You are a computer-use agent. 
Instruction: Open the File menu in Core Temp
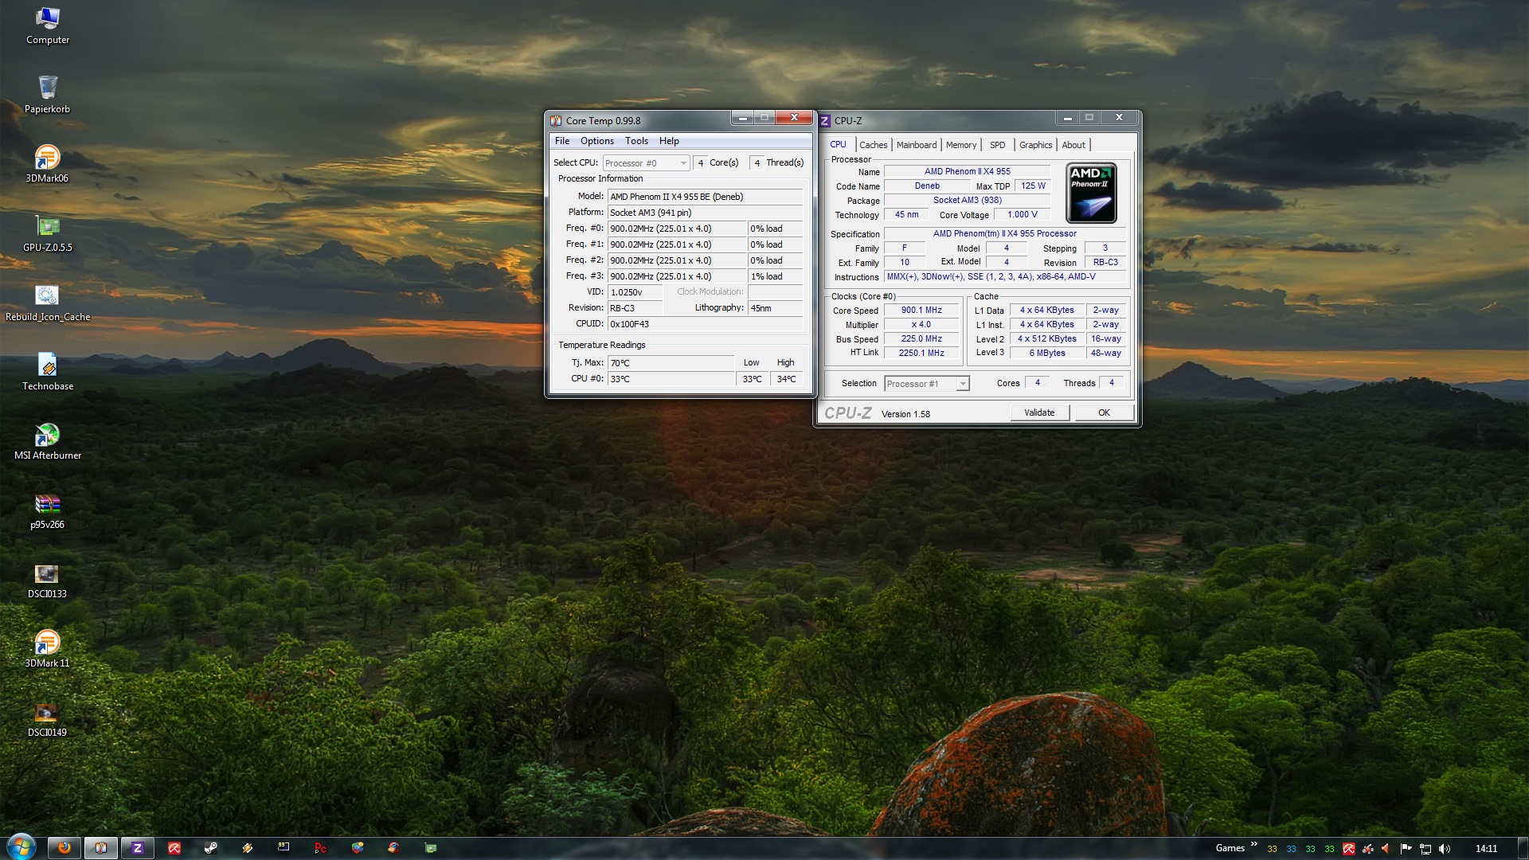click(562, 141)
